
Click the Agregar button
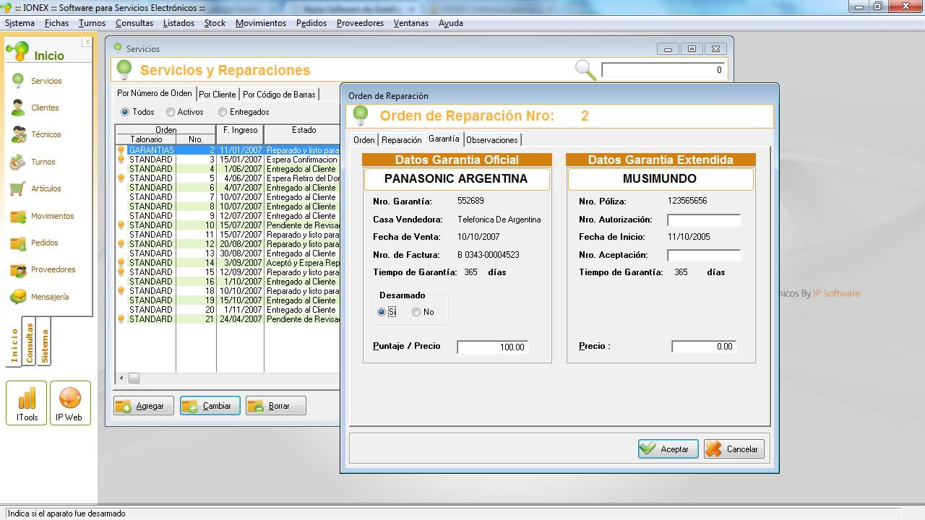[x=143, y=406]
